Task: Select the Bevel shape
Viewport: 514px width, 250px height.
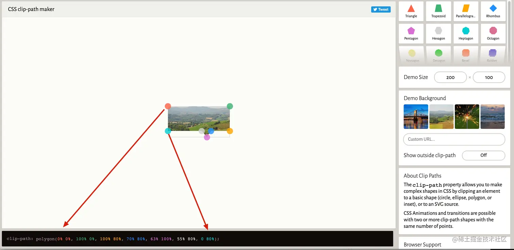Action: click(x=466, y=55)
